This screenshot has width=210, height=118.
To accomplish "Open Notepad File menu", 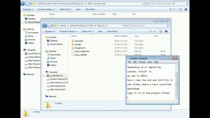I will point(130,62).
